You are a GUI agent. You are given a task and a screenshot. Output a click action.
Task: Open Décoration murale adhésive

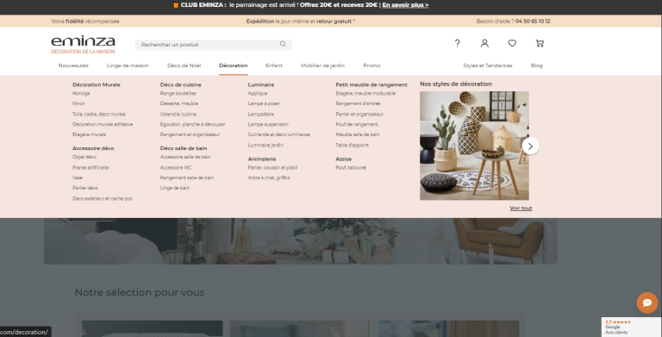pyautogui.click(x=103, y=124)
